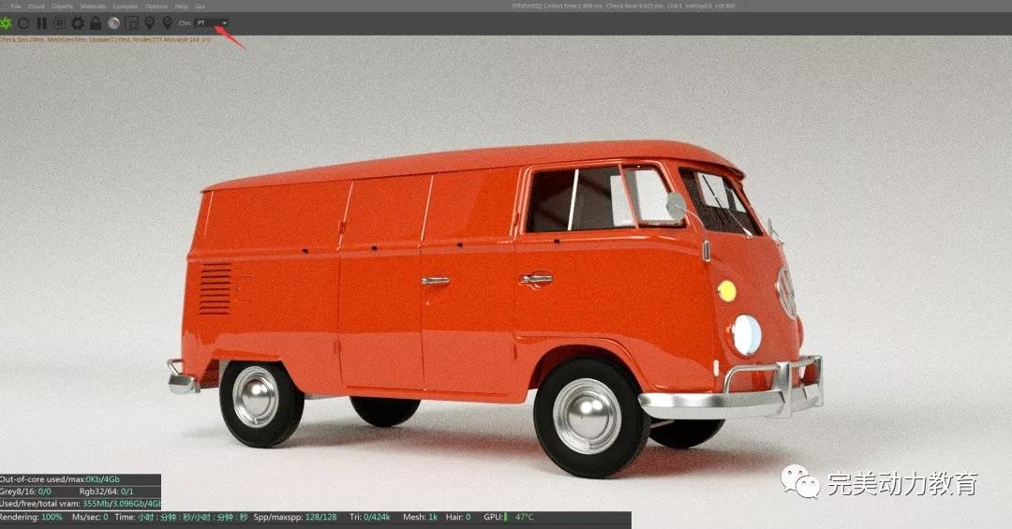Open the Help menu
This screenshot has width=1012, height=529.
coord(182,6)
